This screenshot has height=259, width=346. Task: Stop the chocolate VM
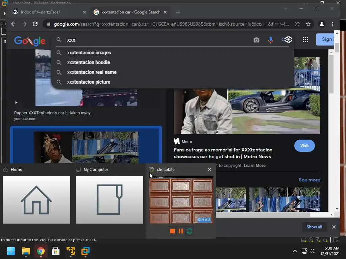coord(172,231)
